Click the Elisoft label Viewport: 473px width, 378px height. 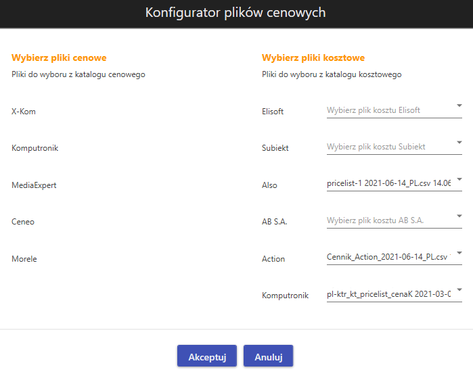point(273,112)
